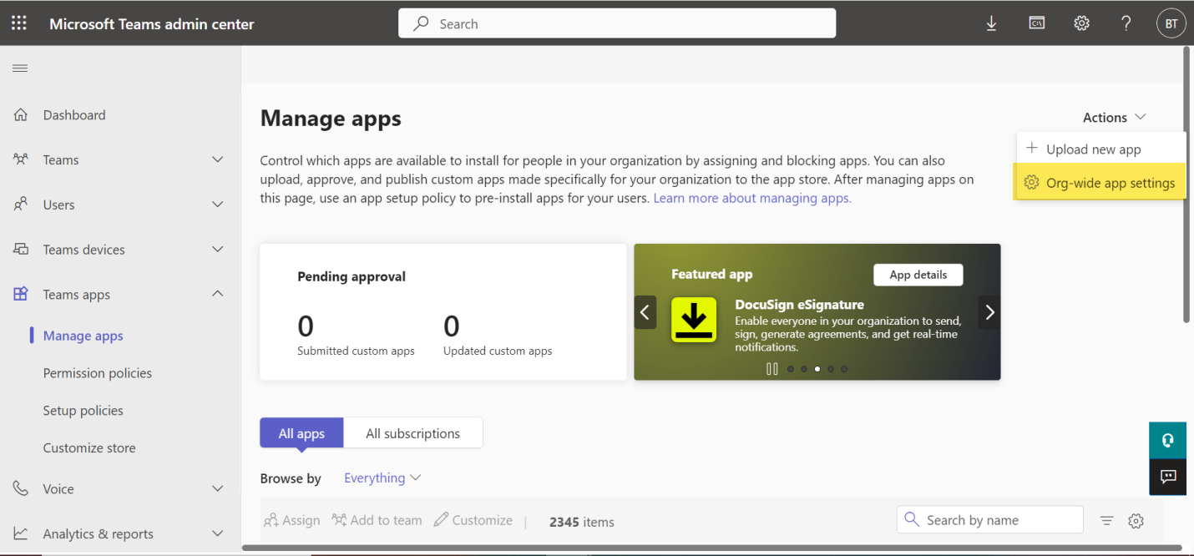Image resolution: width=1194 pixels, height=556 pixels.
Task: Click the App details button
Action: (x=918, y=275)
